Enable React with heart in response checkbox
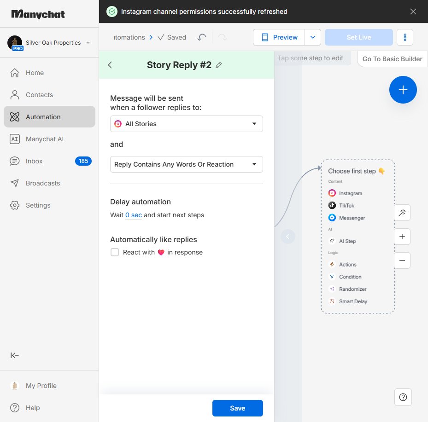428x422 pixels. (x=115, y=252)
